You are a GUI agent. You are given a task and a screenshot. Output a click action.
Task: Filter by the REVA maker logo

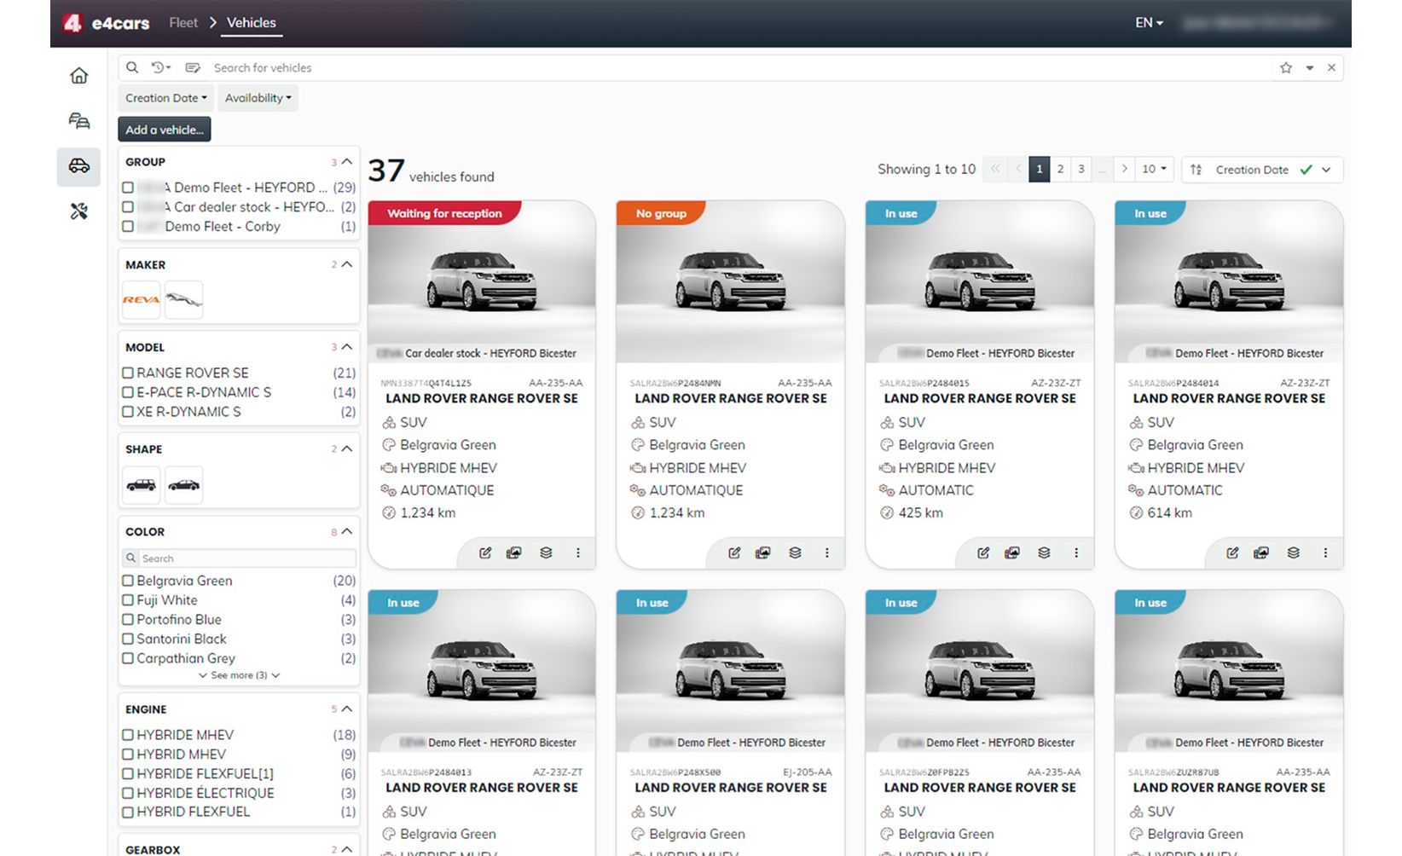(141, 299)
